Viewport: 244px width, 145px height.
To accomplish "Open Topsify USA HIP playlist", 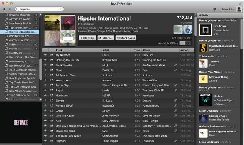I will [19, 28].
